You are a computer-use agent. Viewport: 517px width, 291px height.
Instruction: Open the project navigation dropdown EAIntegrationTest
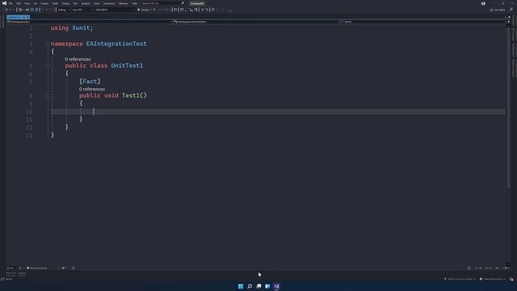[x=90, y=22]
